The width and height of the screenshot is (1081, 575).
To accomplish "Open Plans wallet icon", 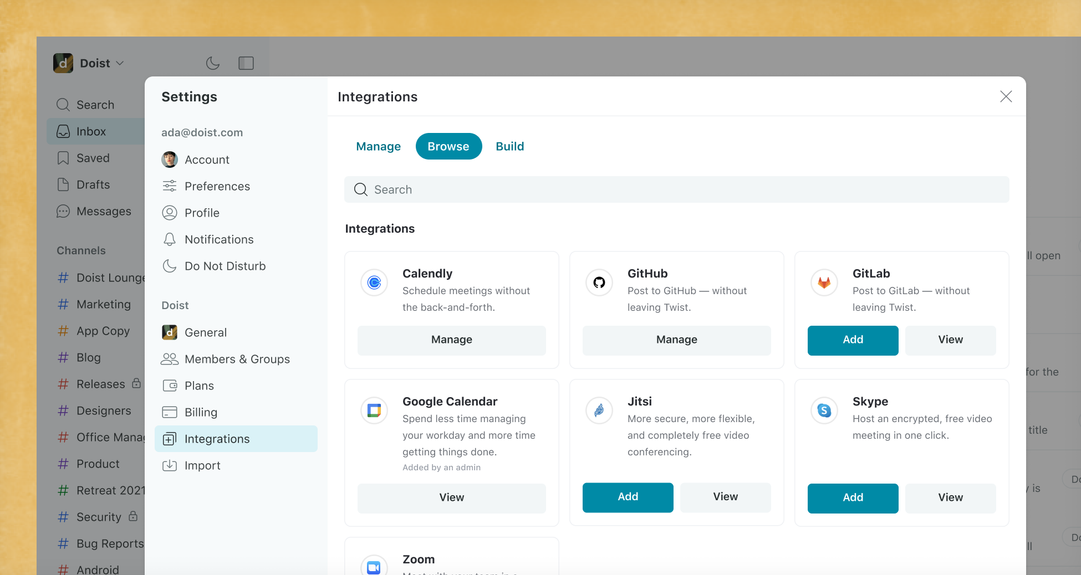I will pos(170,386).
